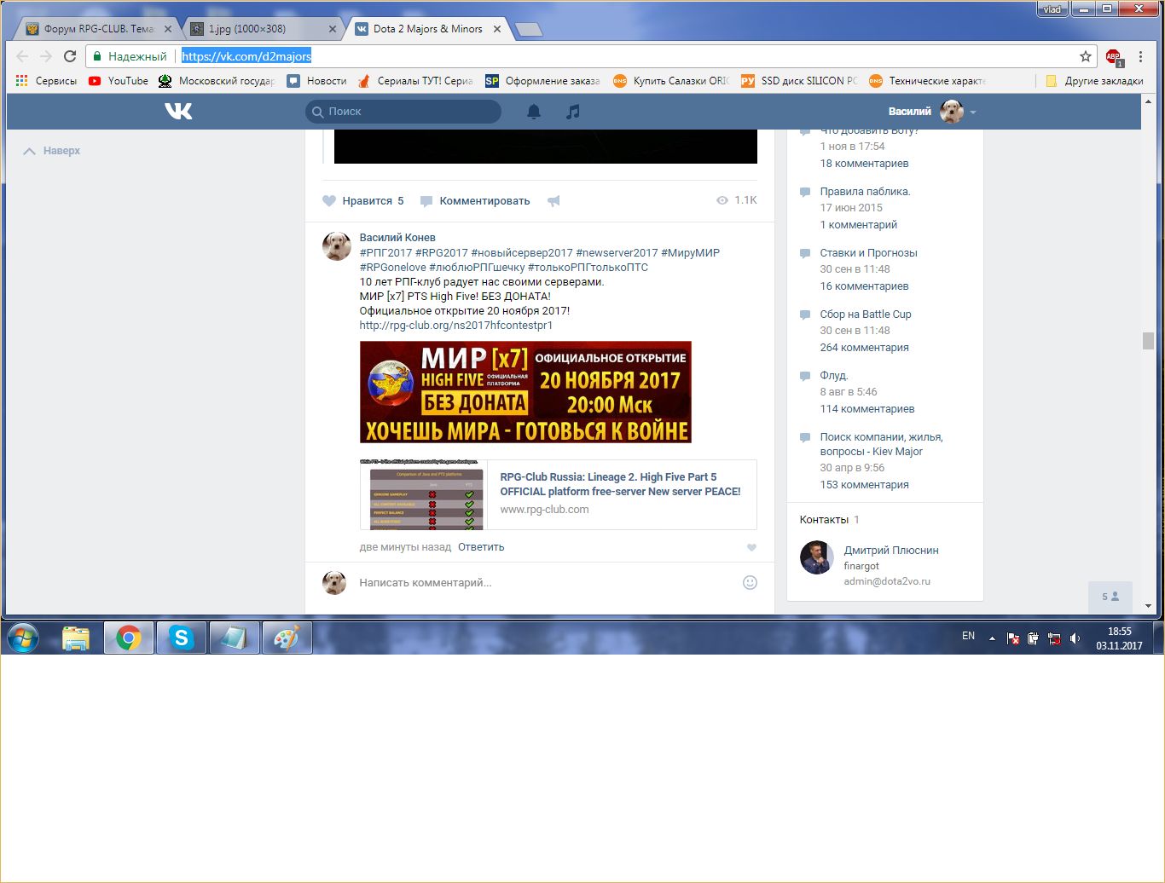
Task: Open the Chrome three-dot menu
Action: click(x=1140, y=56)
